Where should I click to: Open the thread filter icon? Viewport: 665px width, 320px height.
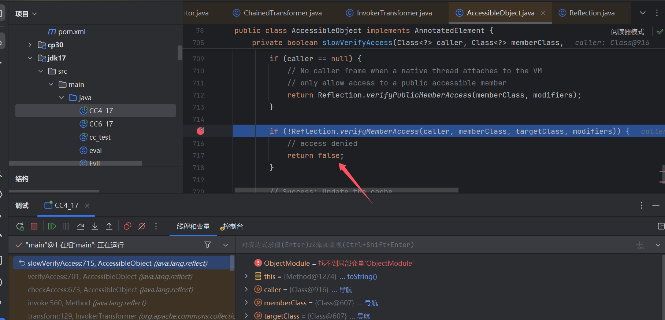(208, 245)
